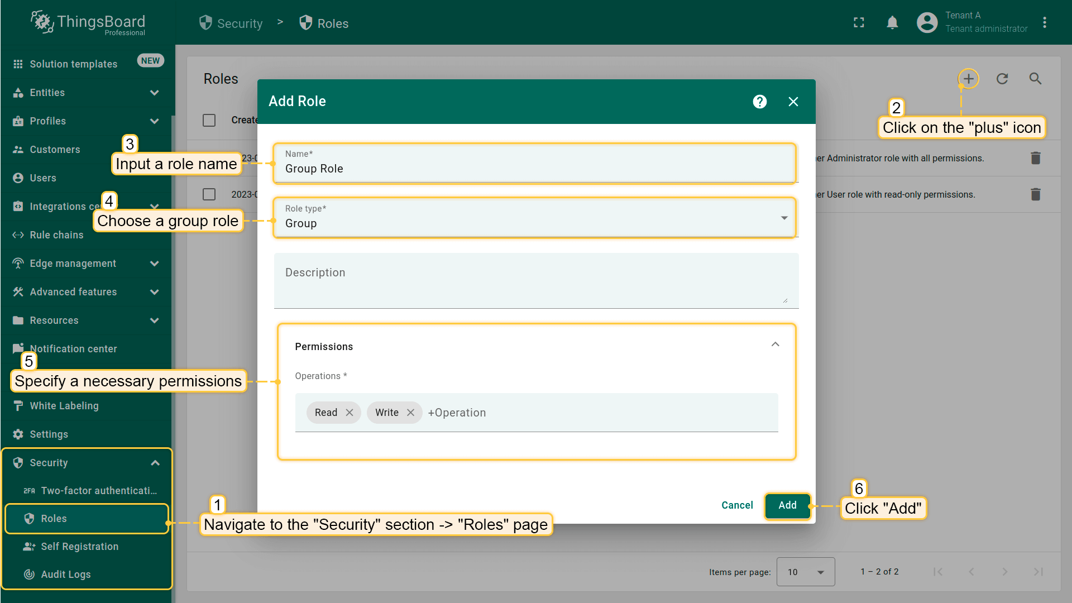The width and height of the screenshot is (1072, 603).
Task: Click the help question mark icon
Action: 759,102
